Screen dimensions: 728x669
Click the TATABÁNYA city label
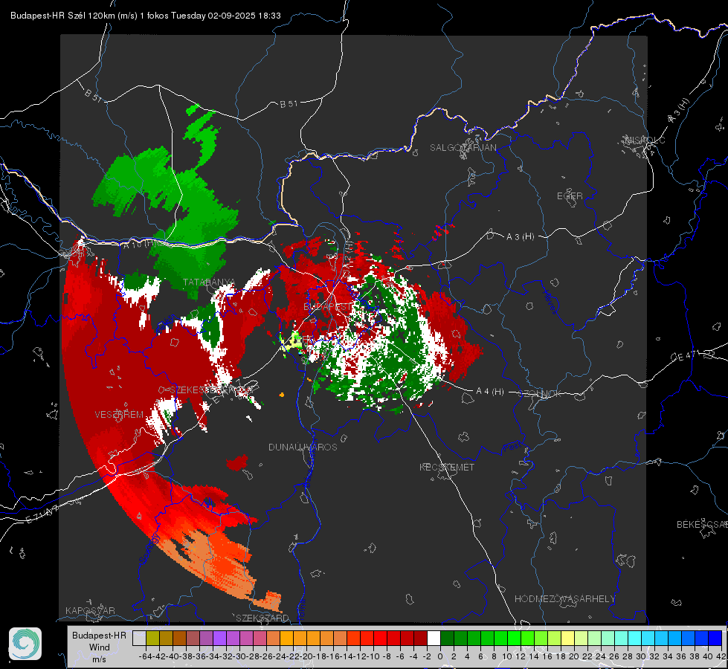[209, 282]
